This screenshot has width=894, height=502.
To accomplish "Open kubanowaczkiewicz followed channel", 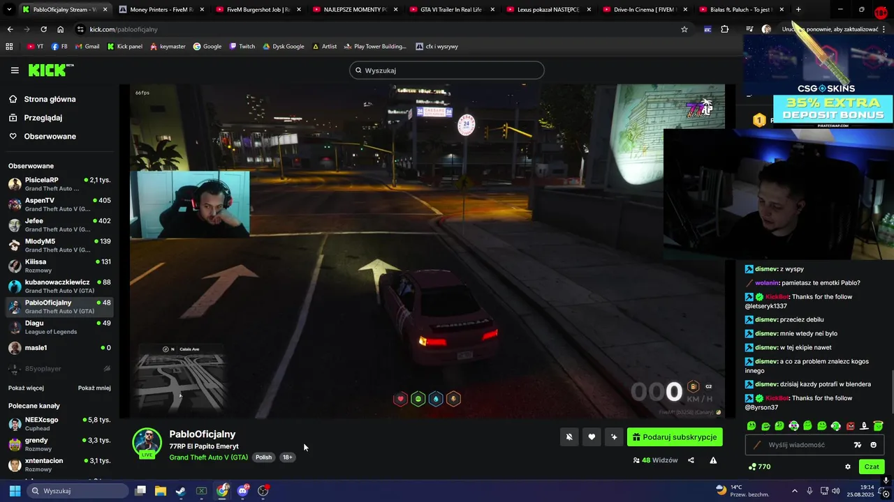I will coord(59,286).
